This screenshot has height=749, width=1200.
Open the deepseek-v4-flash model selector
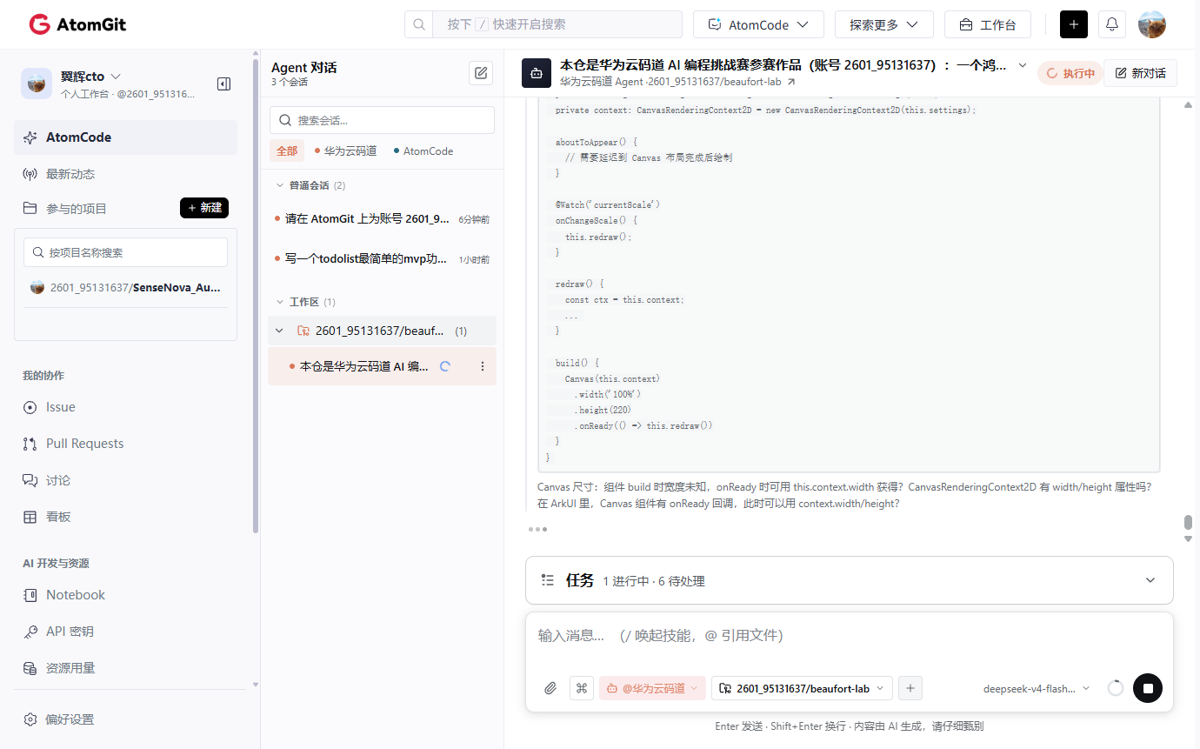coord(1036,688)
